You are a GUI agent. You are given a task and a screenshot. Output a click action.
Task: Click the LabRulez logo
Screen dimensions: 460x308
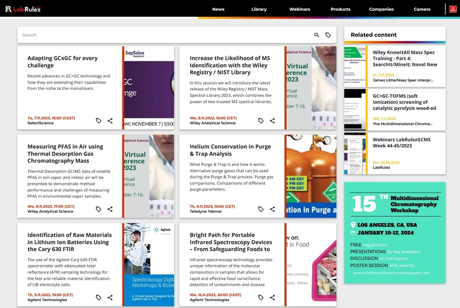tap(23, 9)
